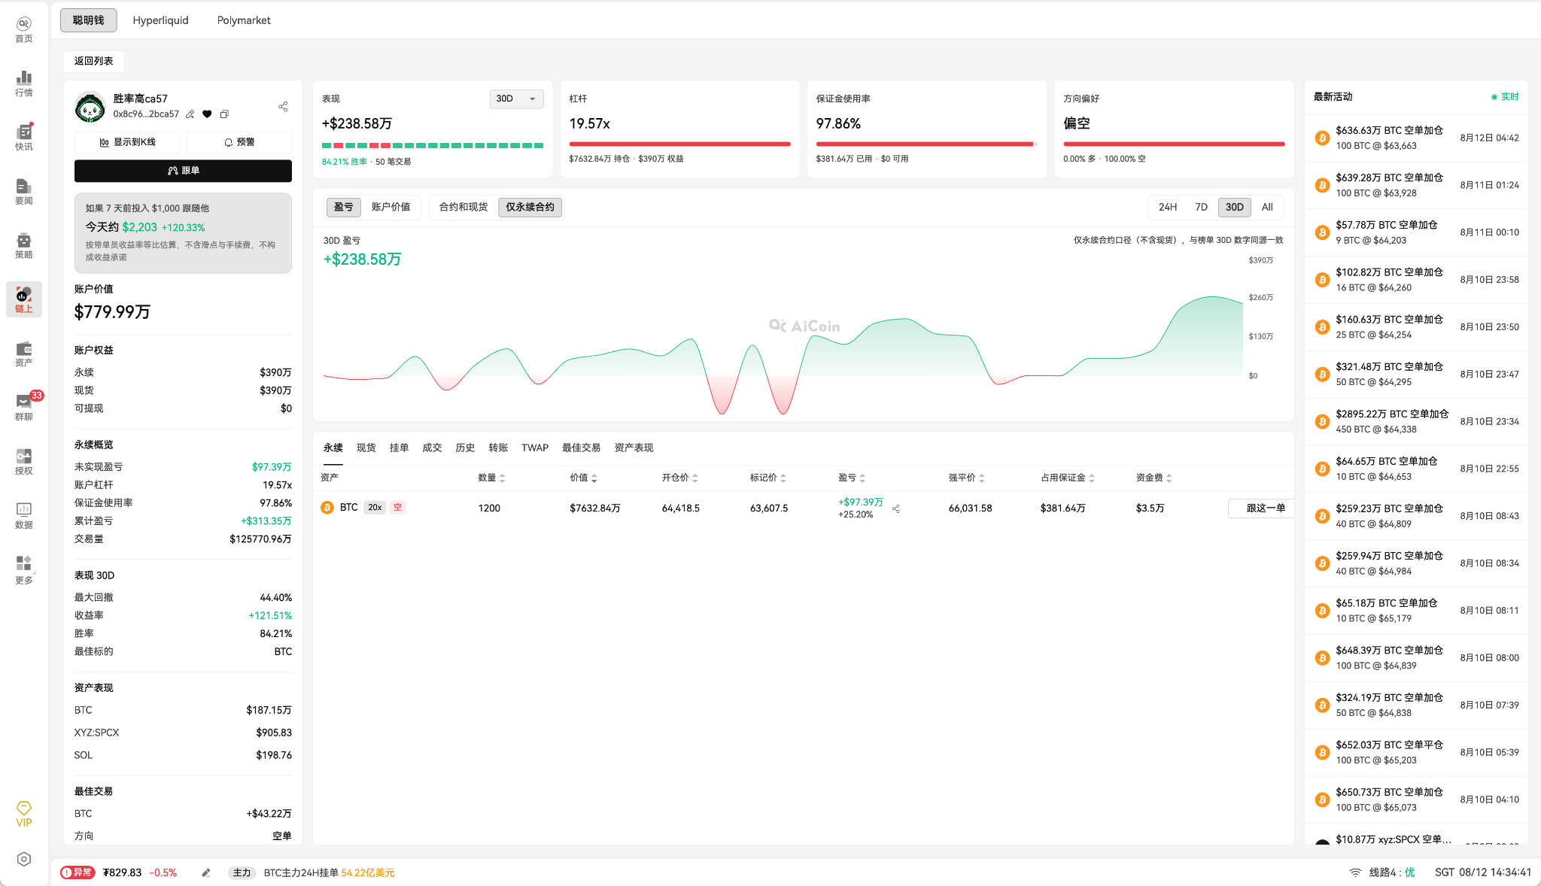The image size is (1541, 886).
Task: Switch to the 转账 transfers tab
Action: 499,448
